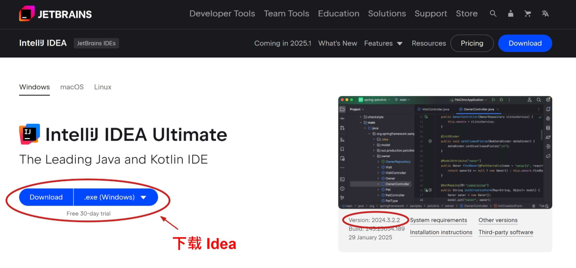
Task: Click the Notifications bell in IDE right sidebar
Action: pos(548,109)
